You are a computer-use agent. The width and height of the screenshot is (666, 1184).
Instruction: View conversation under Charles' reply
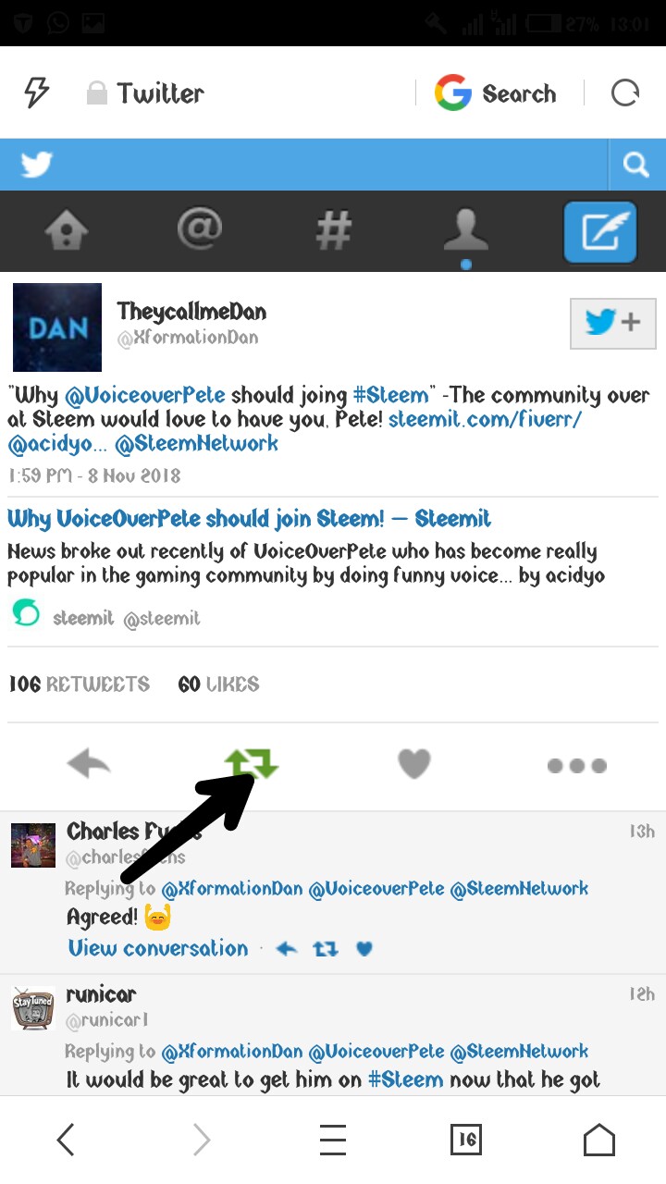(158, 949)
